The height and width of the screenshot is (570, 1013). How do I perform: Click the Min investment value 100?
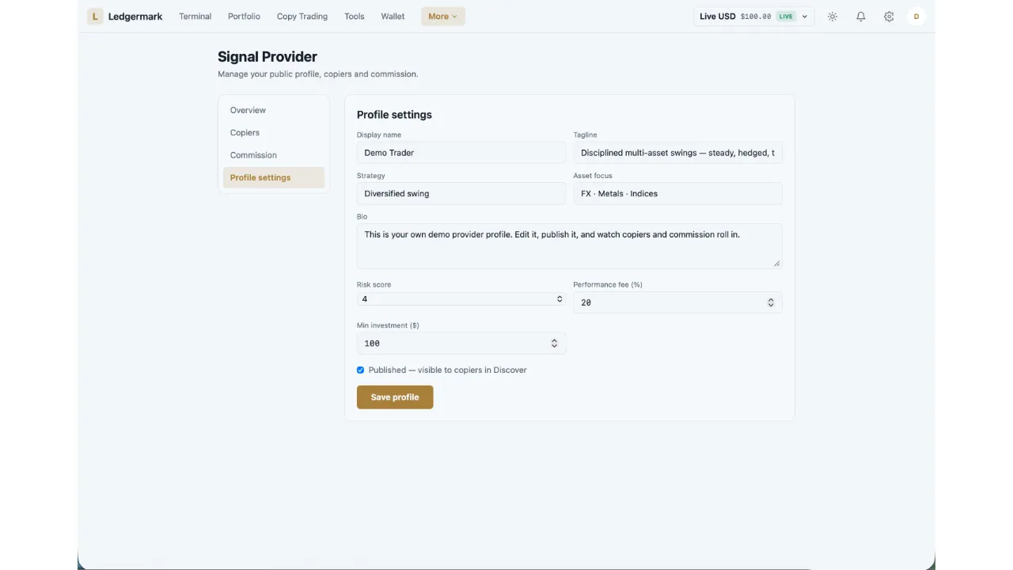[372, 343]
